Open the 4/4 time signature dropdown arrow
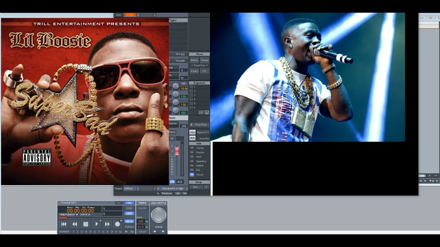The height and width of the screenshot is (247, 440). click(147, 227)
